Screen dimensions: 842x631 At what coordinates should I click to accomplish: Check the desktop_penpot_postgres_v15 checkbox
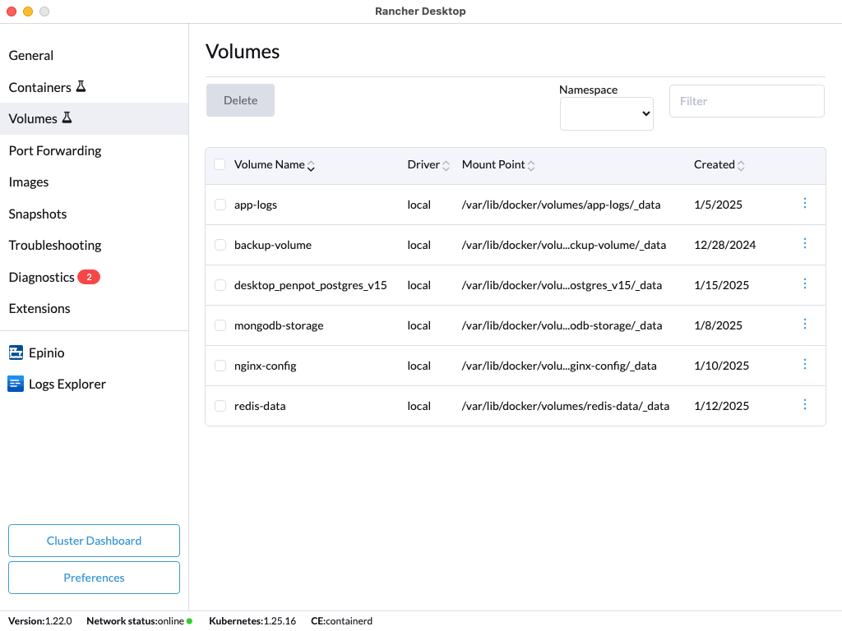click(220, 284)
